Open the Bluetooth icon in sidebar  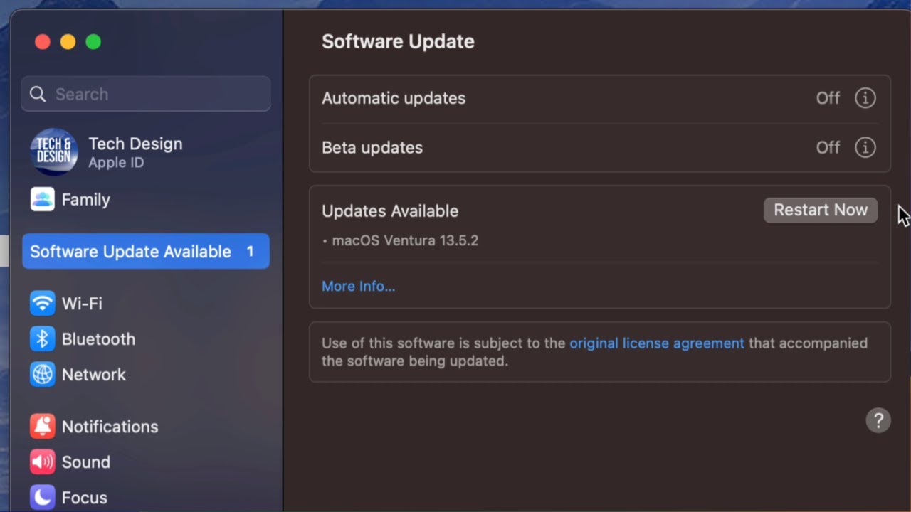(43, 339)
